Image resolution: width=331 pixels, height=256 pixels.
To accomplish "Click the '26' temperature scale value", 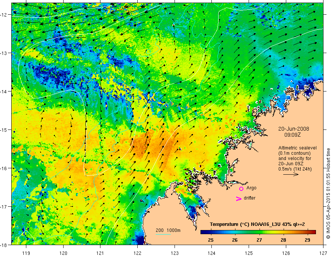I will [x=235, y=240].
